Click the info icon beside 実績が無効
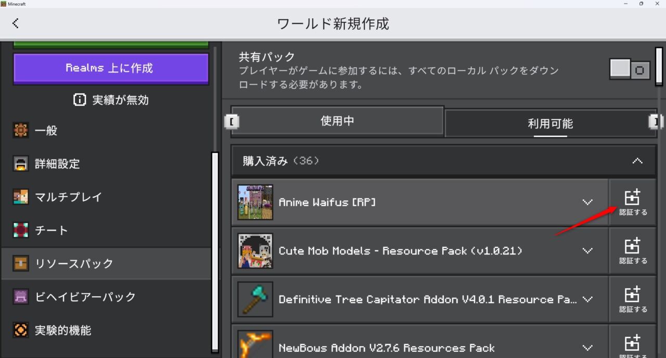This screenshot has height=358, width=666. 80,100
